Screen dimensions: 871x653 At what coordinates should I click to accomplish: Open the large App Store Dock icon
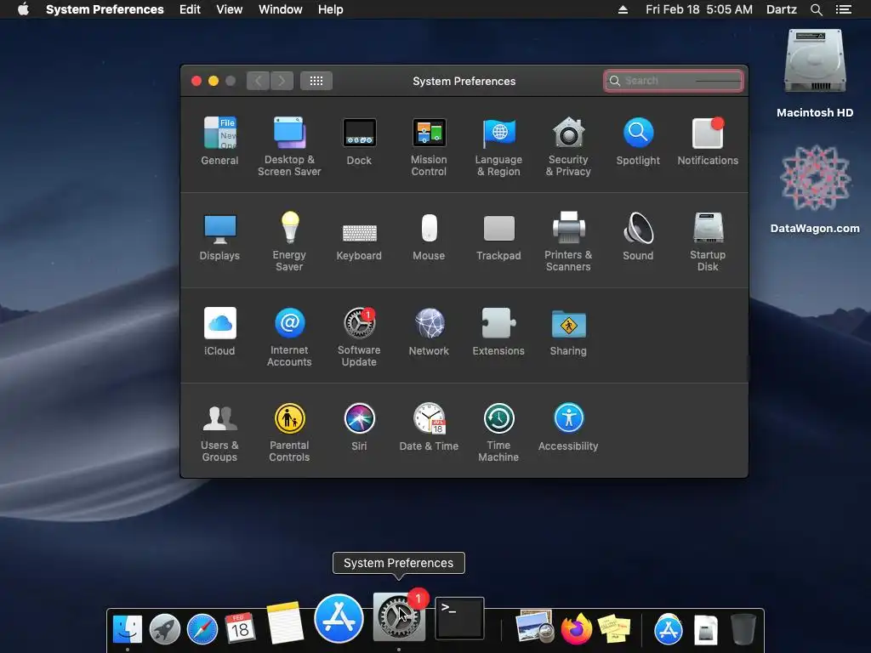coord(339,618)
